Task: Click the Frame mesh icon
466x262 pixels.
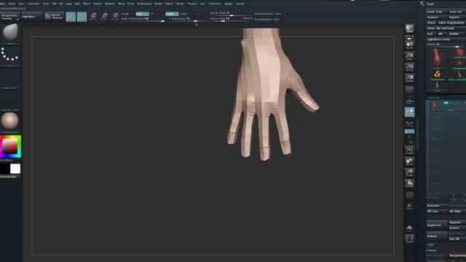Action: pos(409,150)
